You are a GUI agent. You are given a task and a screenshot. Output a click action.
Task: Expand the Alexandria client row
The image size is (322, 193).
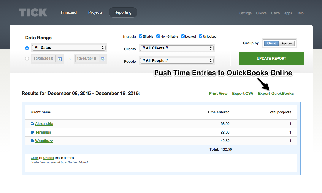tap(32, 123)
